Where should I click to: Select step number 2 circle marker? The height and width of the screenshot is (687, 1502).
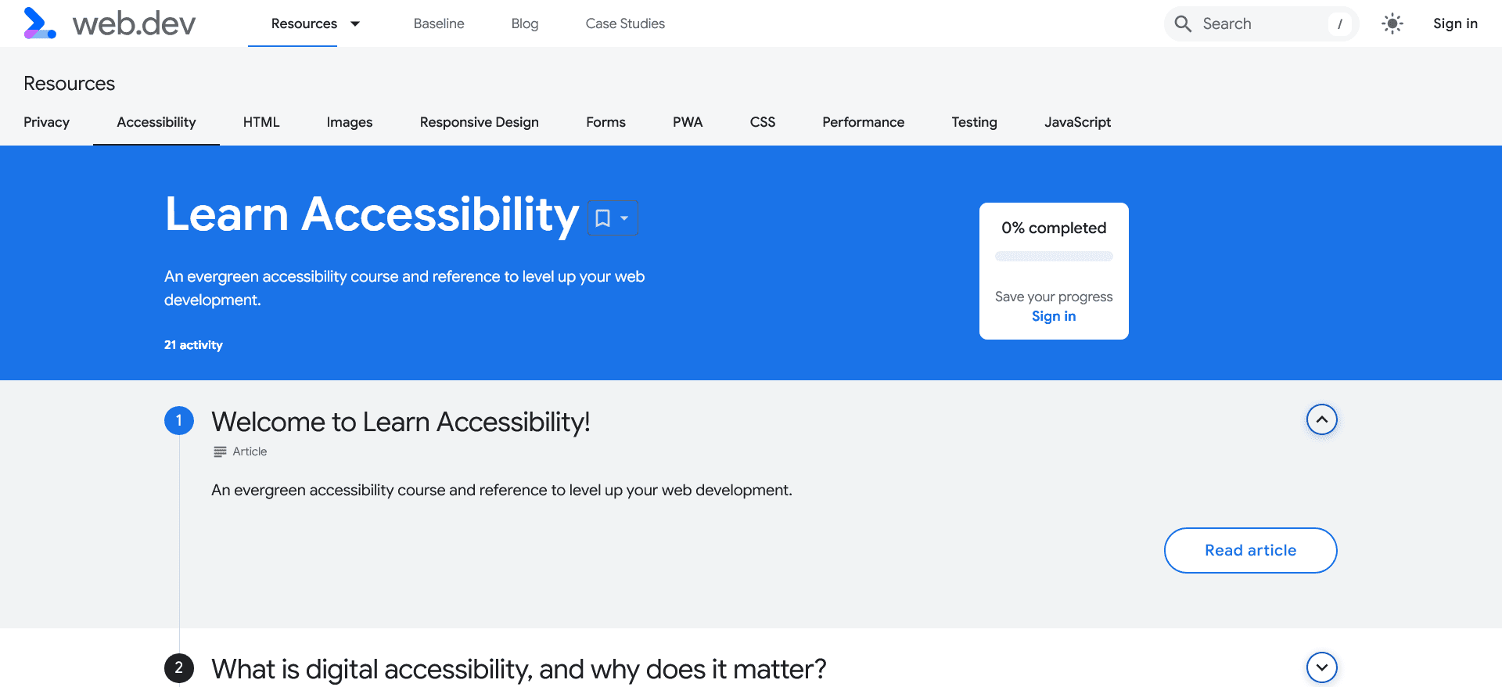179,668
